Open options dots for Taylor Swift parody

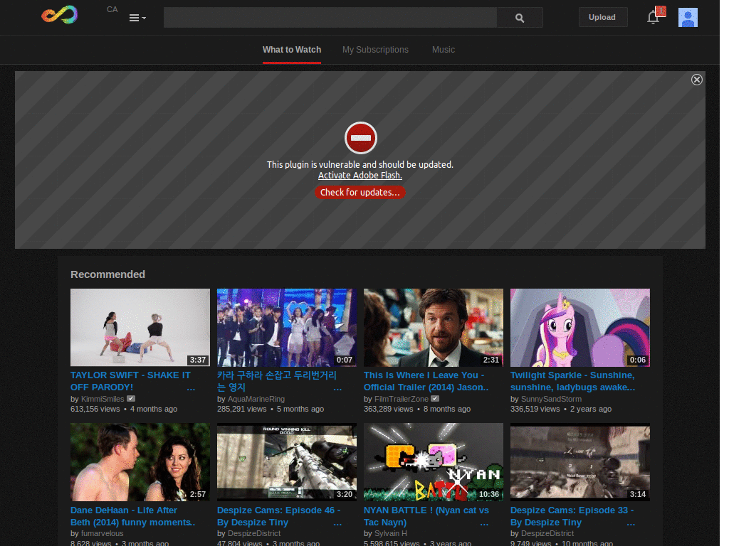tap(191, 388)
